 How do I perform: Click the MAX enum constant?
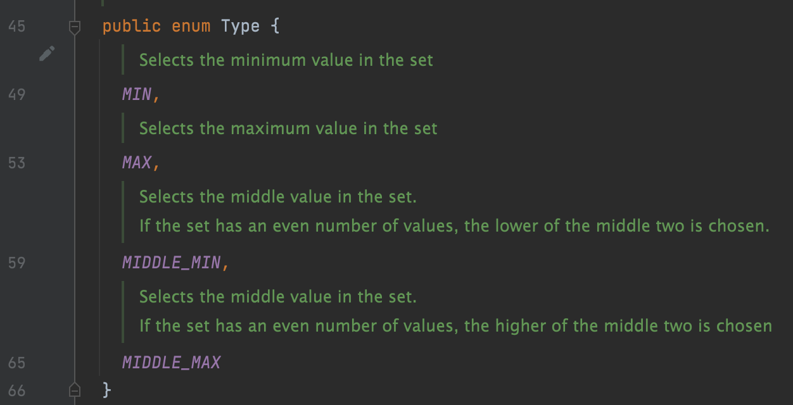click(x=137, y=163)
